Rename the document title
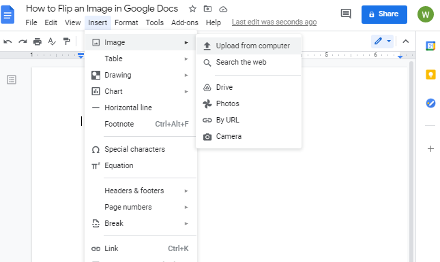This screenshot has height=262, width=440. point(102,9)
